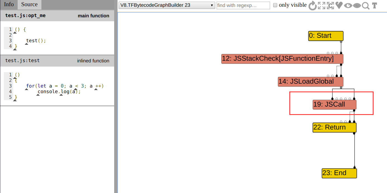Screen dimensions: 387x193
Task: Click the darker second eye icon
Action: coord(357,6)
